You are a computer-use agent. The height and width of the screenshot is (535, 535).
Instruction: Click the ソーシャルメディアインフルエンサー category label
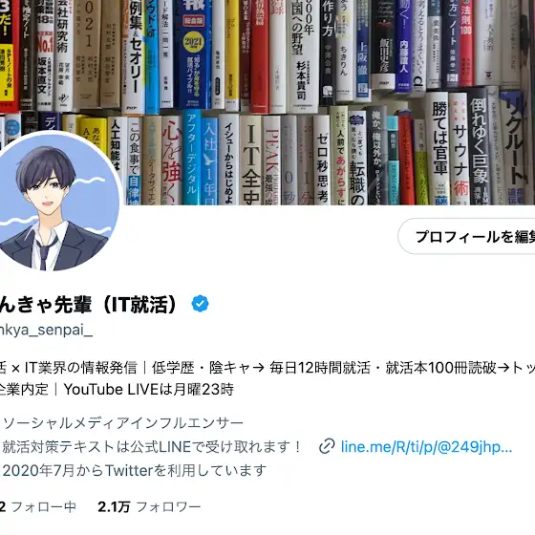pyautogui.click(x=123, y=423)
